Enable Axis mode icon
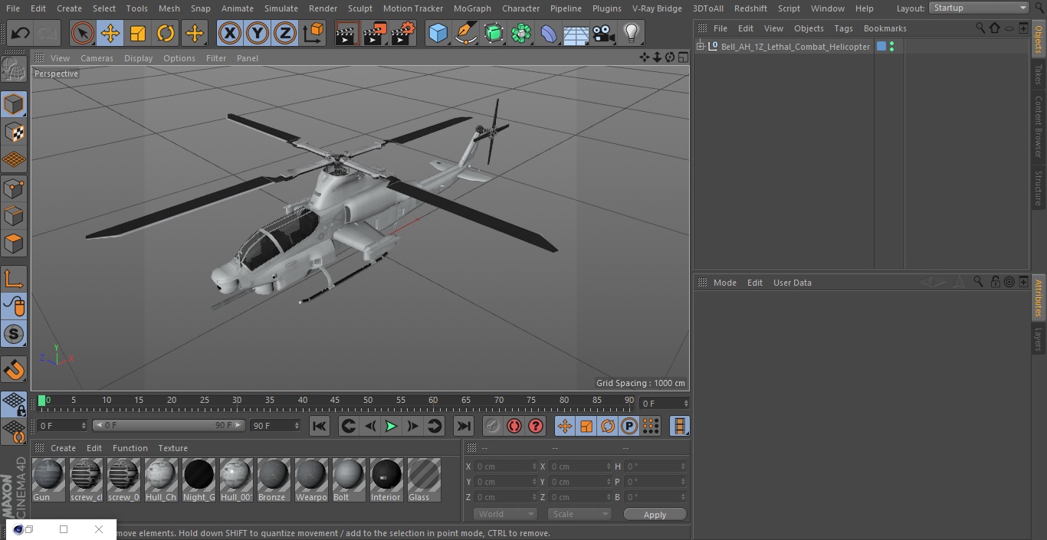This screenshot has height=540, width=1047. (x=14, y=278)
